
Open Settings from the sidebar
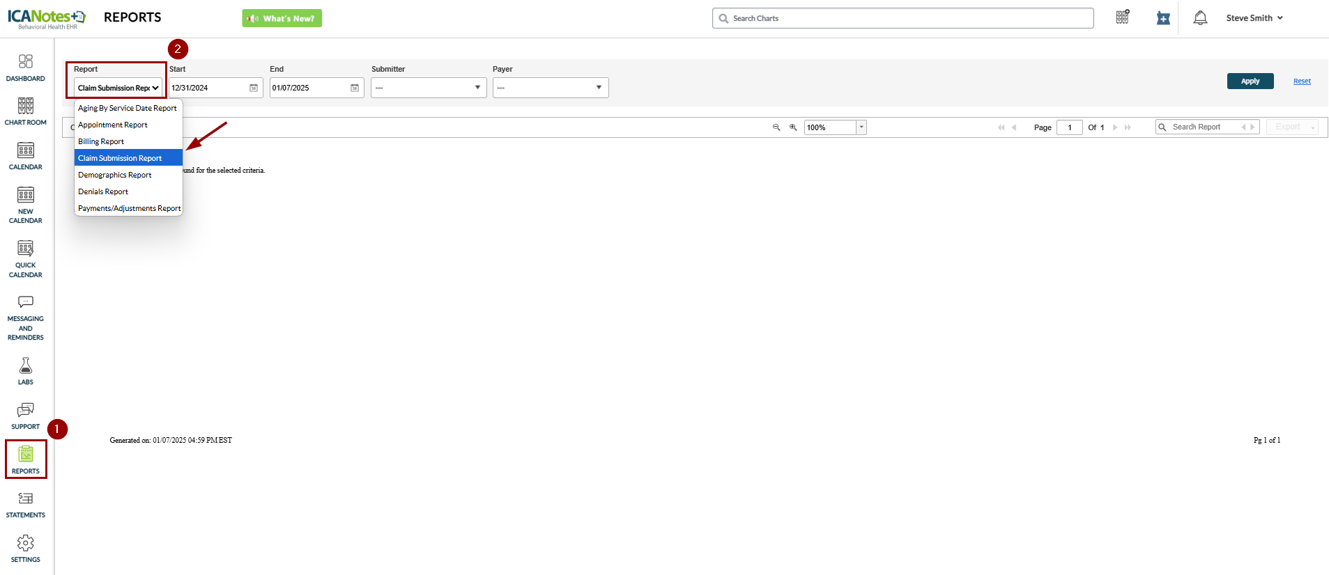tap(26, 549)
